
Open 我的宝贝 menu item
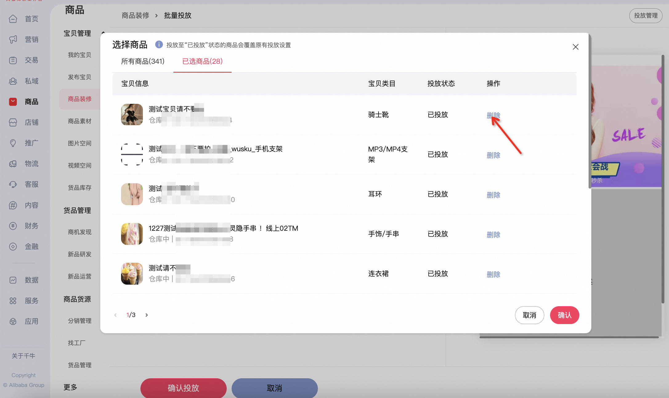[79, 55]
